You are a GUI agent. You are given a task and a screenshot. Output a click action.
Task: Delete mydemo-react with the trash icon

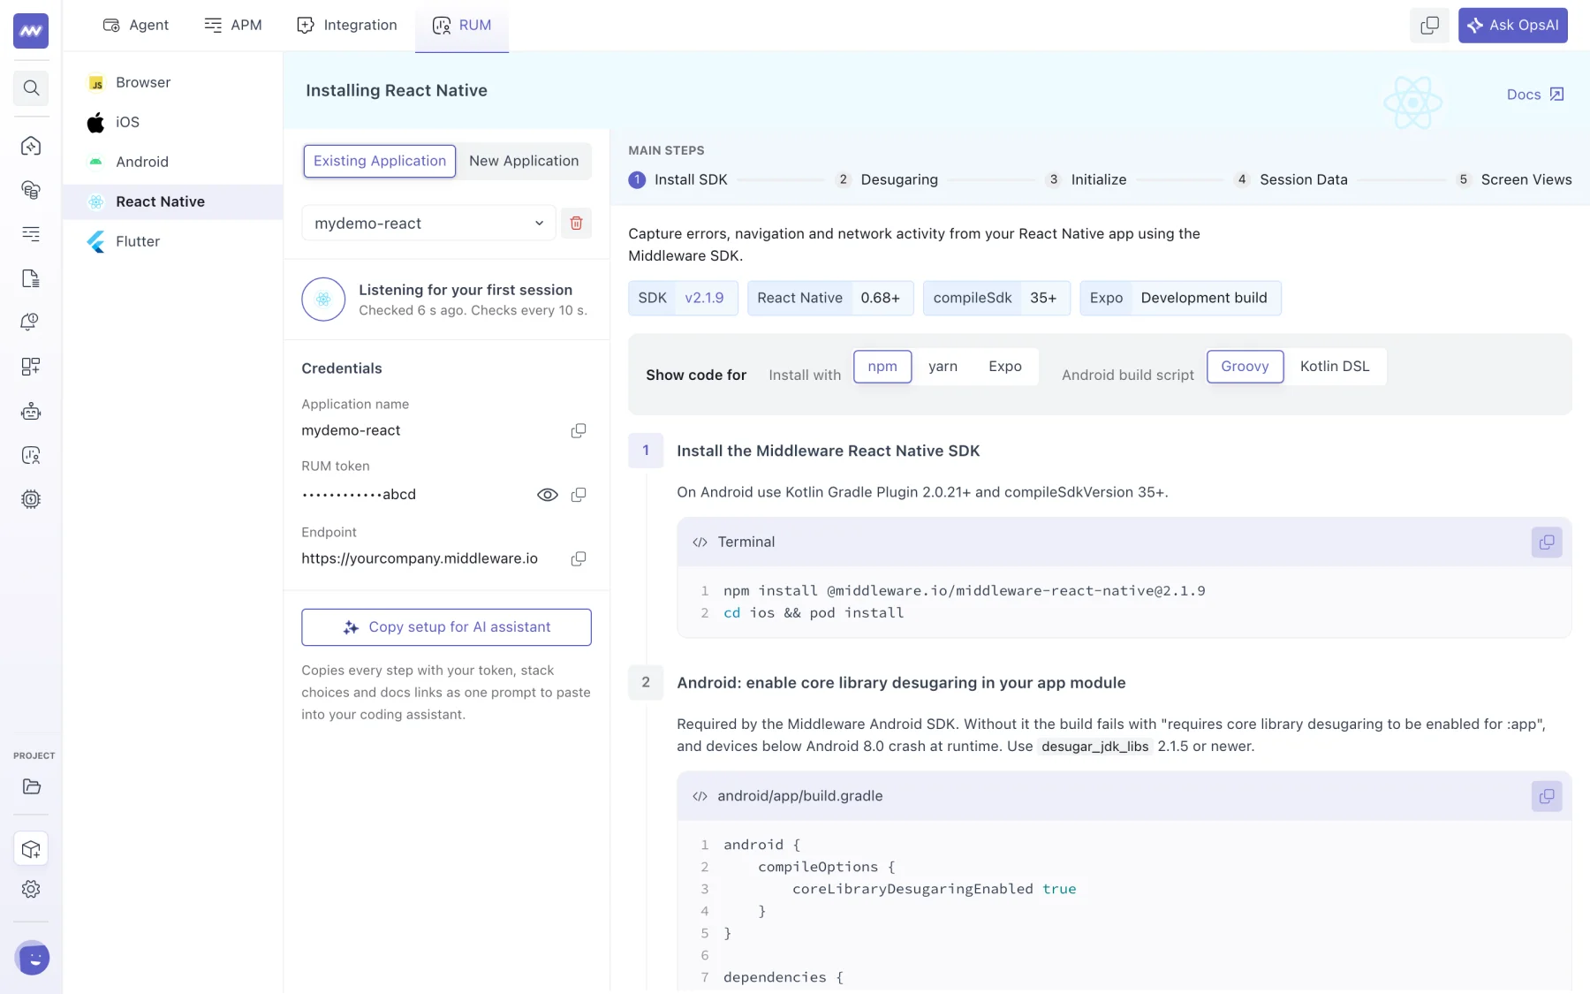click(576, 224)
